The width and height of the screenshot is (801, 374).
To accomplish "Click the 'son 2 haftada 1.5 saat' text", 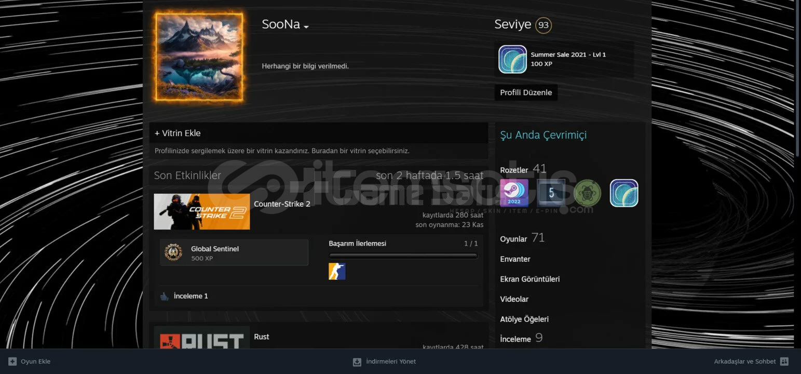I will tap(429, 176).
